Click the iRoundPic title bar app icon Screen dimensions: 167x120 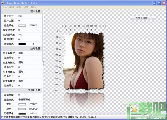coord(3,3)
